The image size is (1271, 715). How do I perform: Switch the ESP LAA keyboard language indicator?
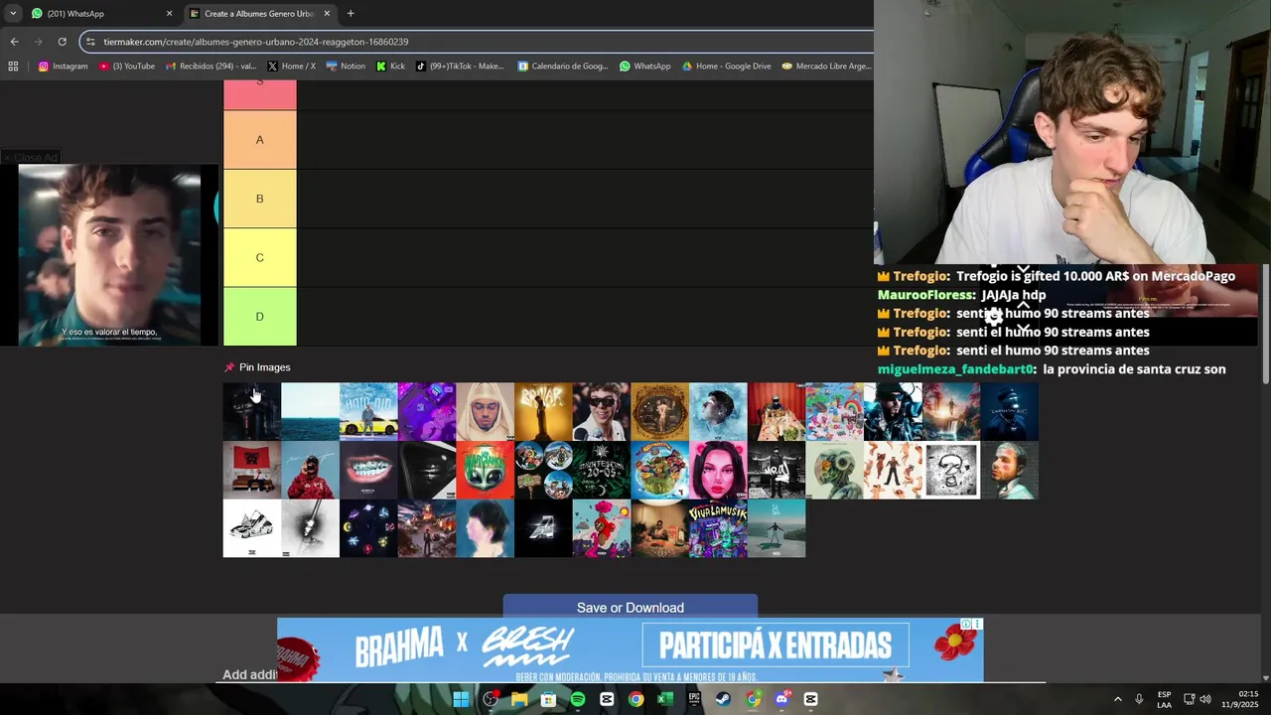(x=1164, y=699)
